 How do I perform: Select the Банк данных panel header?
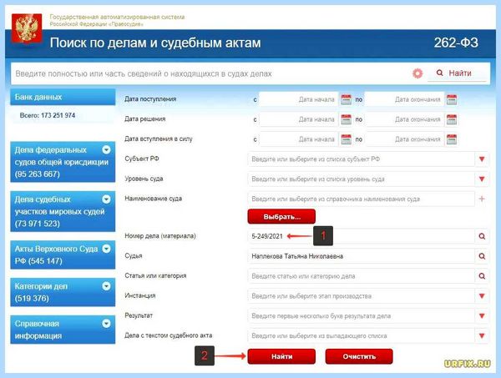click(x=63, y=97)
